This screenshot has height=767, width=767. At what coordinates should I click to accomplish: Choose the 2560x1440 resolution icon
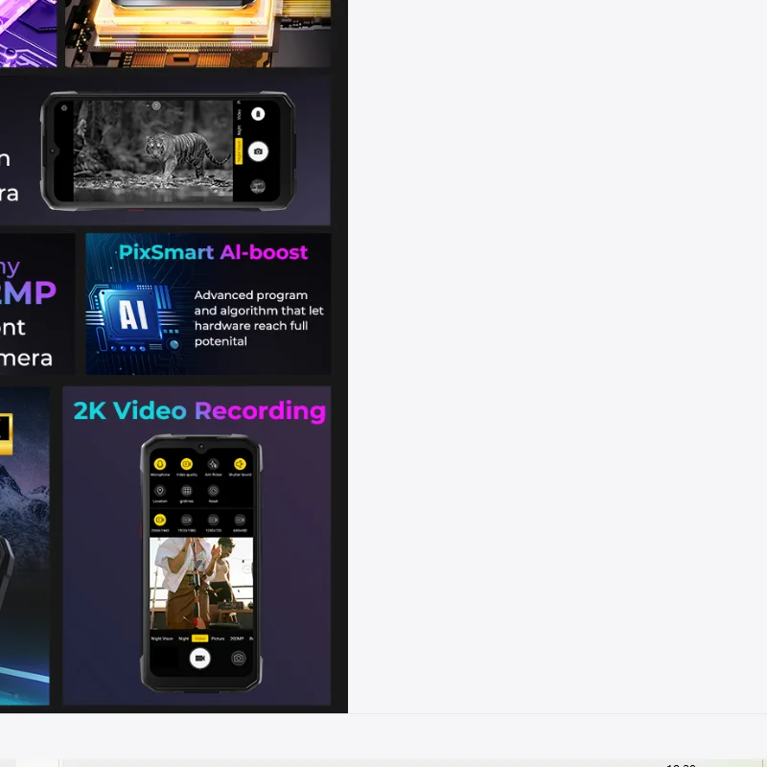click(160, 520)
